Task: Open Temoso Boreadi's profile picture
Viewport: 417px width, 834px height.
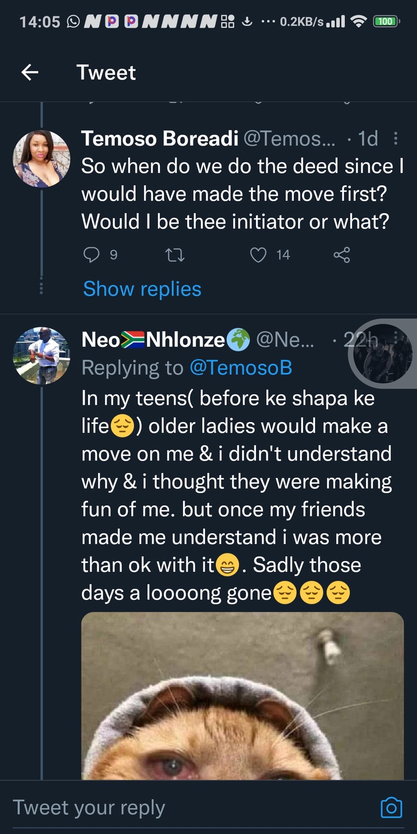Action: 42,159
